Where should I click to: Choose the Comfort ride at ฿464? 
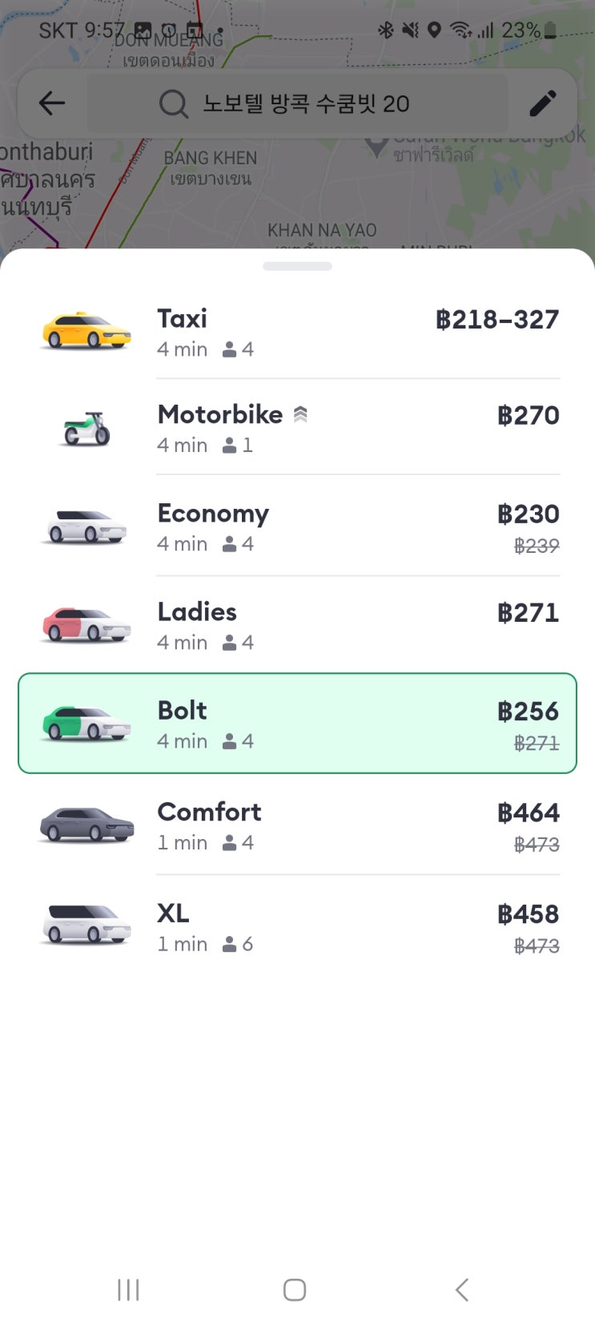pyautogui.click(x=297, y=825)
